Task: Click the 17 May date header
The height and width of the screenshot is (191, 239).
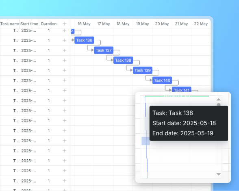Action: pyautogui.click(x=104, y=24)
